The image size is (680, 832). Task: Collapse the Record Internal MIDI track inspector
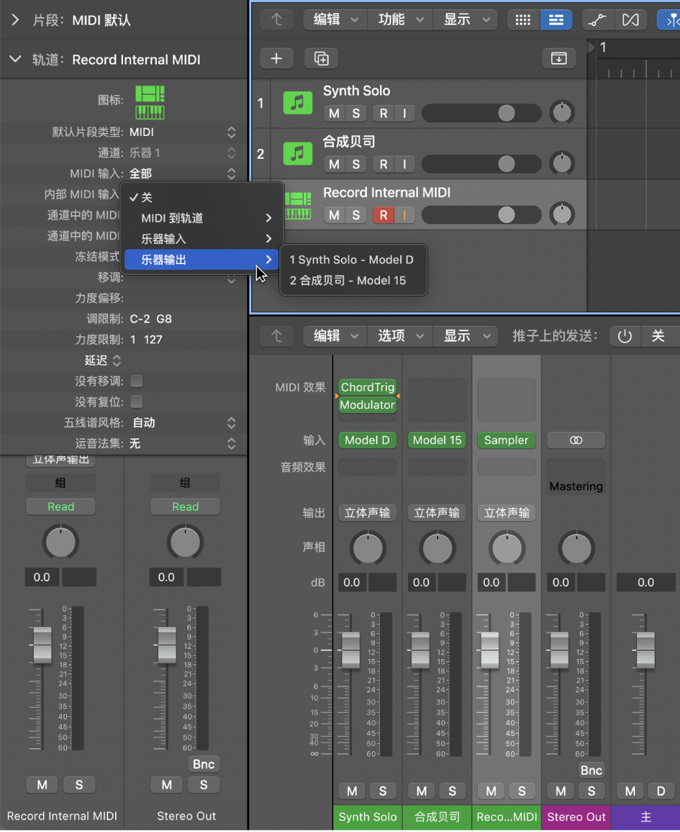click(x=15, y=59)
